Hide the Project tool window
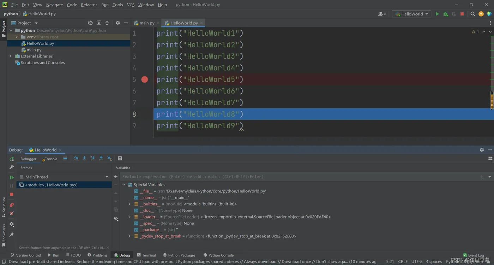Viewport: 494px width, 265px height. pyautogui.click(x=126, y=23)
